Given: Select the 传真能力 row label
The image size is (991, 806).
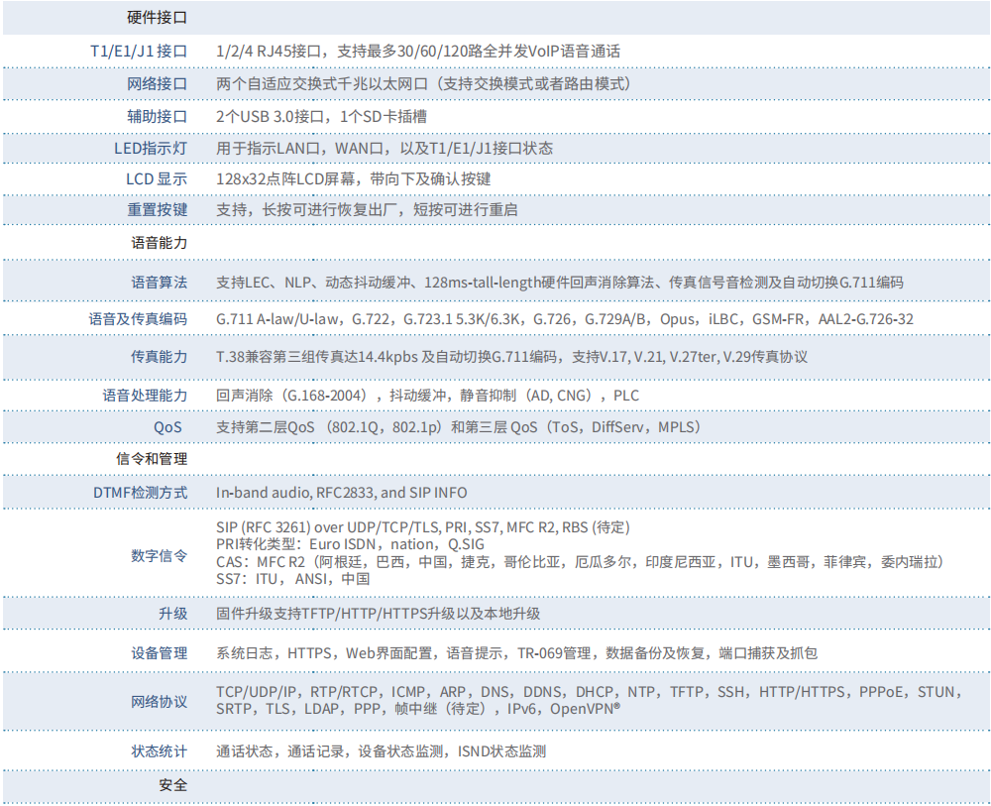Looking at the screenshot, I should pyautogui.click(x=159, y=356).
